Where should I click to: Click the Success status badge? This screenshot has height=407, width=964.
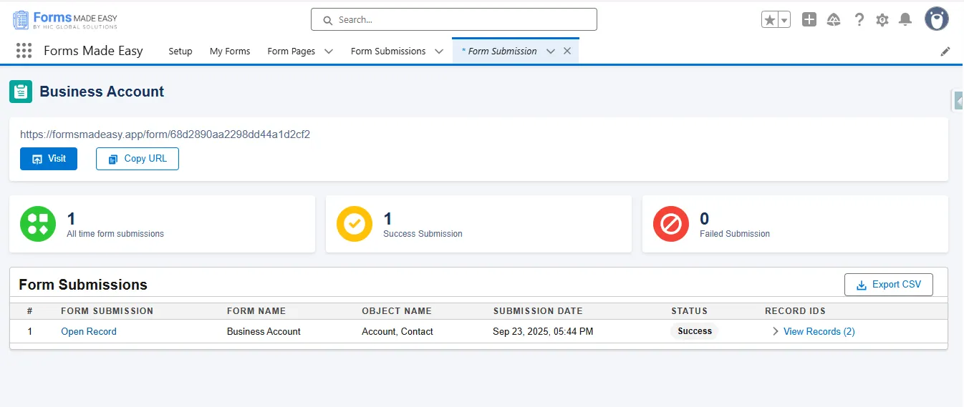695,331
